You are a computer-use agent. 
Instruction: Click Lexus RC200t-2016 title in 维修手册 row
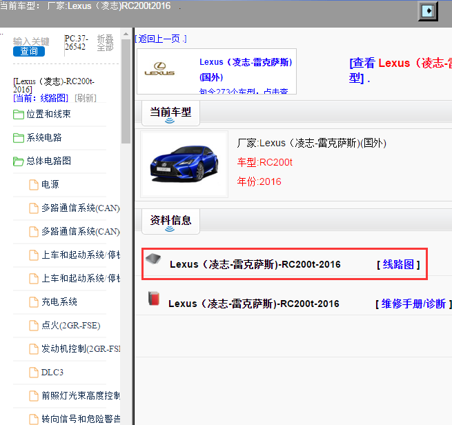(254, 304)
